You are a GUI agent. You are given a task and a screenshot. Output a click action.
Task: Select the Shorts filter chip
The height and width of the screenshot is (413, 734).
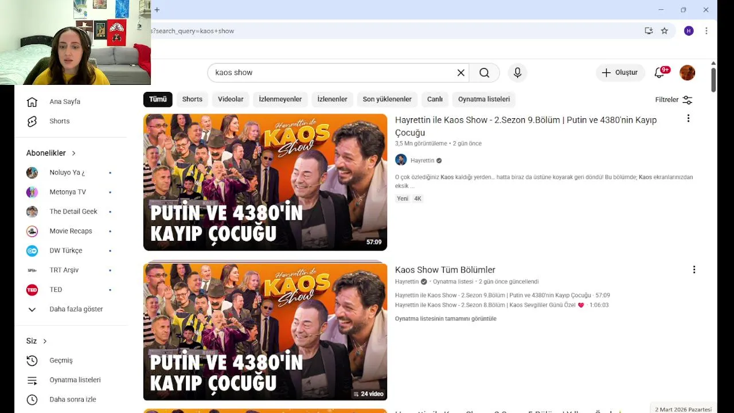(192, 99)
